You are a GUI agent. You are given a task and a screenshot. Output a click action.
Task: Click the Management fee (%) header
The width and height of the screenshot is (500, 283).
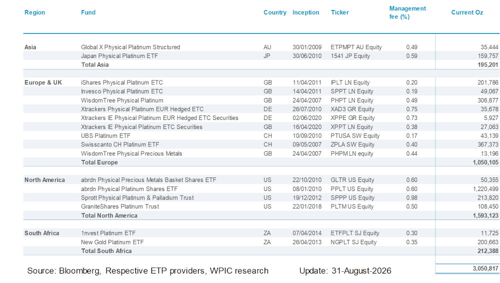pos(407,12)
